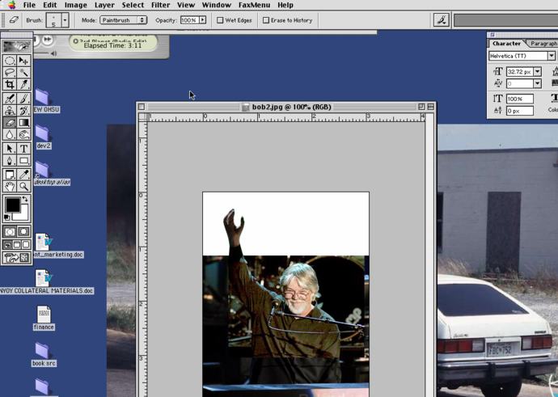Open the finance document on the desktop

44,315
